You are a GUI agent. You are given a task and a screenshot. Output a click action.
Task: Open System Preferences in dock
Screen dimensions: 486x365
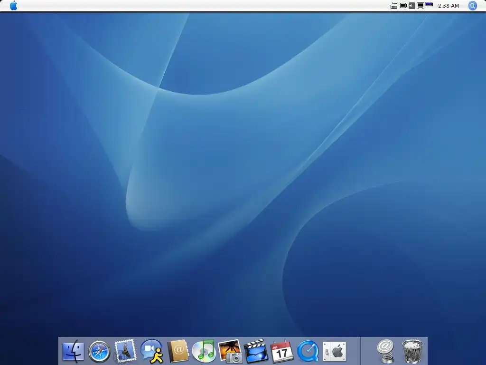pos(334,352)
